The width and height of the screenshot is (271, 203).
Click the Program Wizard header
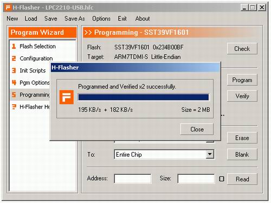(x=43, y=33)
